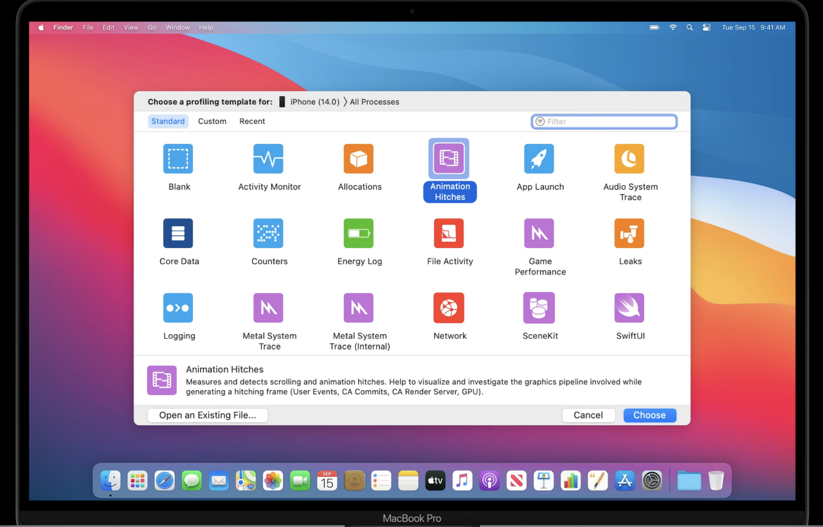Open the Wi-Fi status menu
Viewport: 823px width, 527px height.
click(x=673, y=28)
